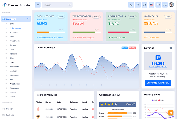The width and height of the screenshot is (177, 119).
Task: Click the user profile avatar
Action: (x=172, y=5)
